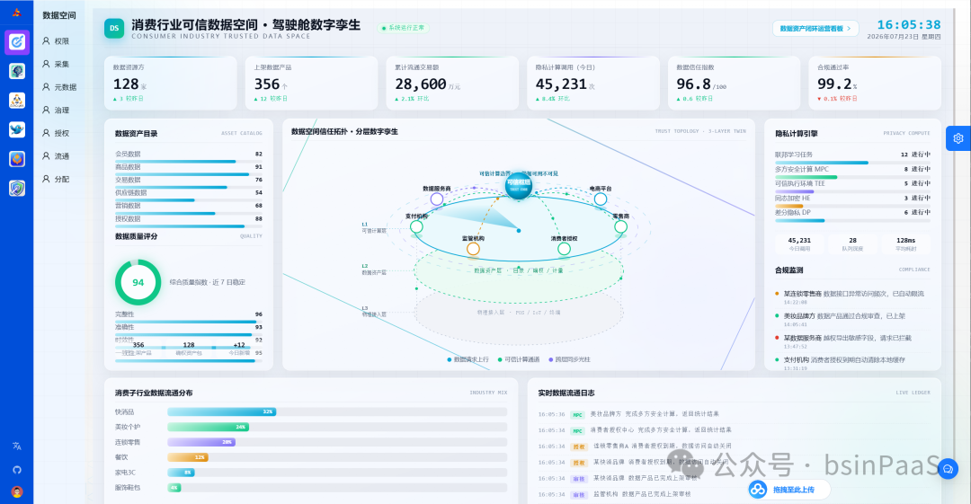This screenshot has height=504, width=971.
Task: Click the 美妆个护 24% bar
Action: click(x=208, y=427)
